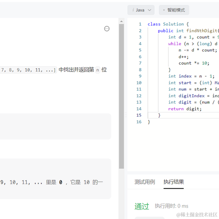The width and height of the screenshot is (219, 219).
Task: Toggle the 智能模式 smart mode button
Action: pyautogui.click(x=174, y=10)
